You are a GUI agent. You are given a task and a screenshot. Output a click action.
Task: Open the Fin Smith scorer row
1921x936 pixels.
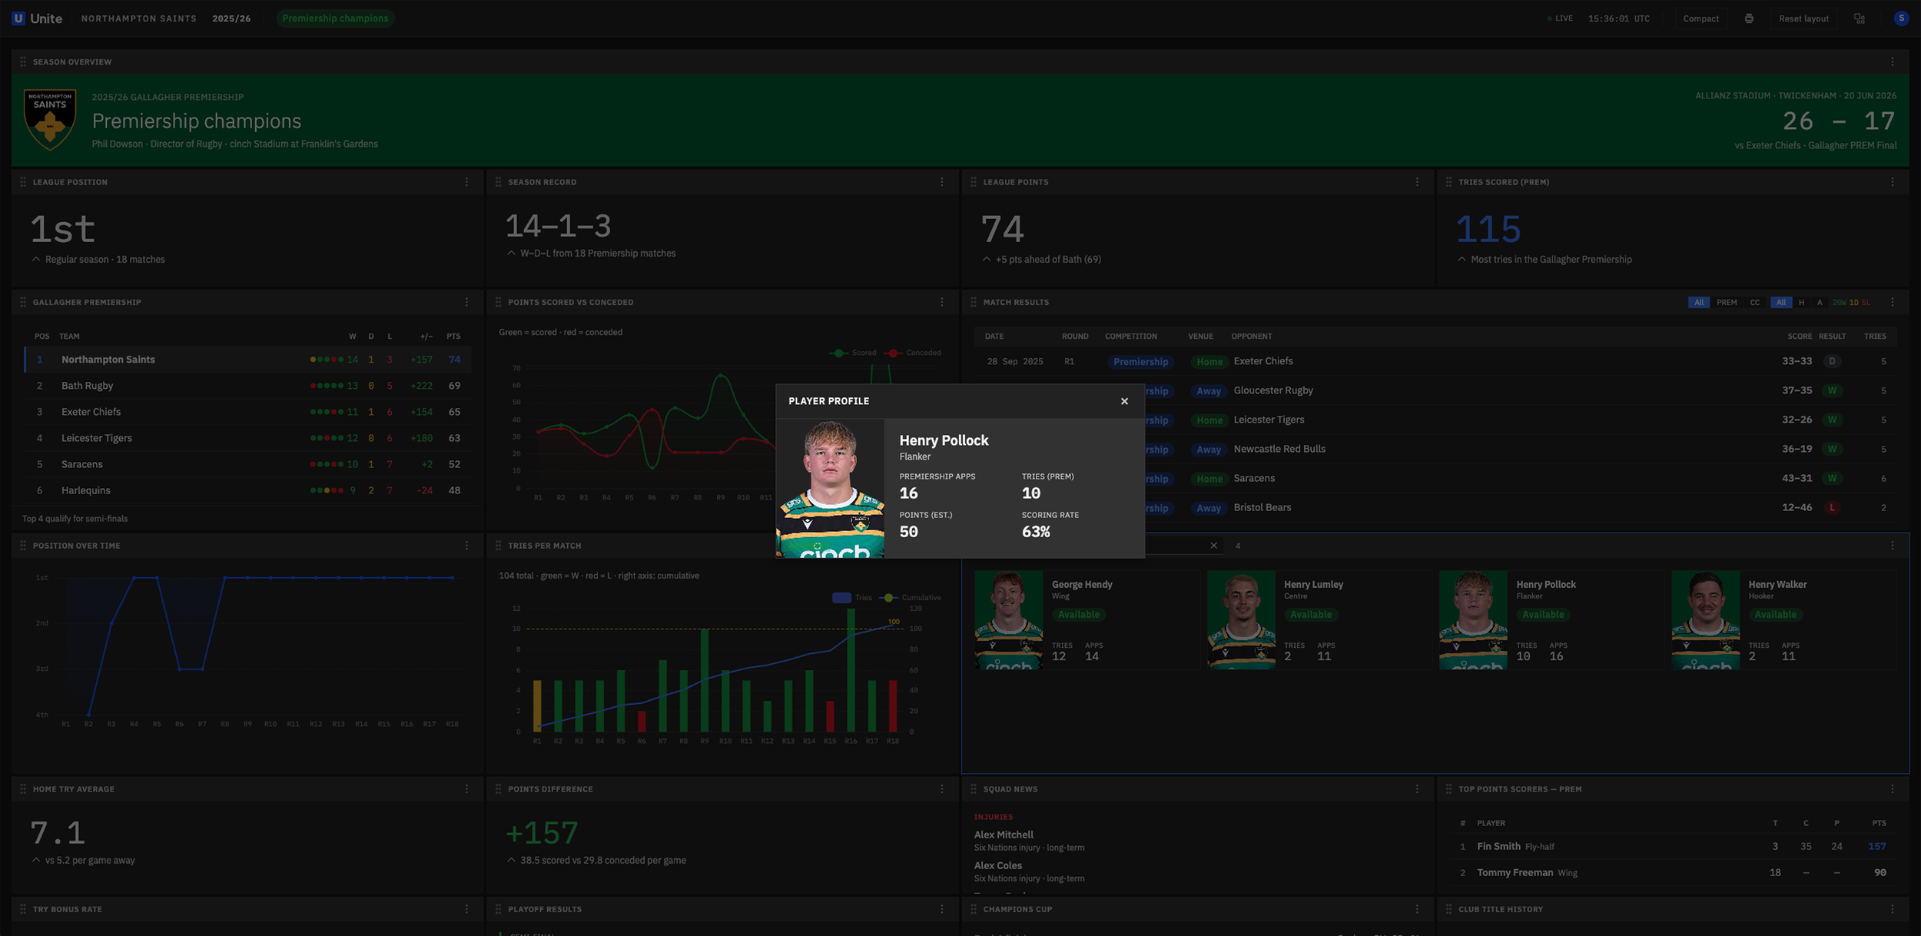click(x=1673, y=846)
